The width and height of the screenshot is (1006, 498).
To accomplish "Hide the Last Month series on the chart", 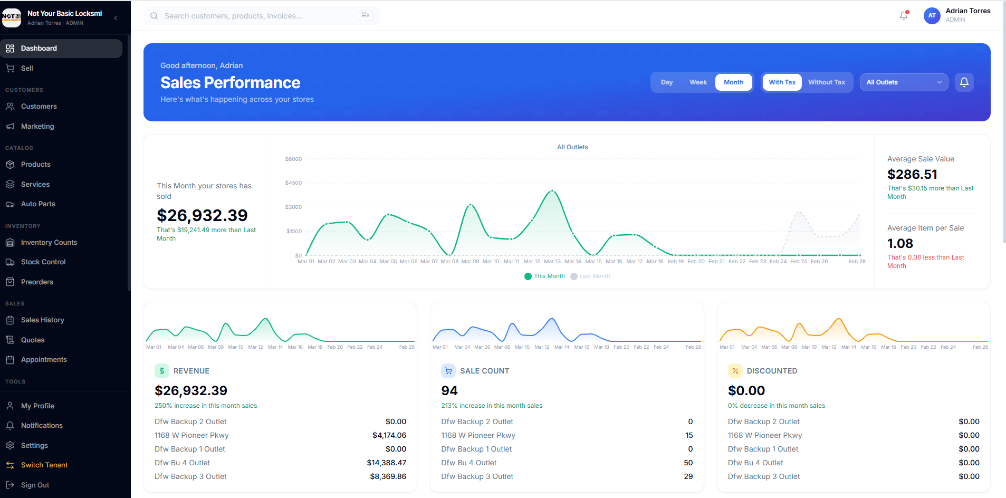I will [590, 275].
